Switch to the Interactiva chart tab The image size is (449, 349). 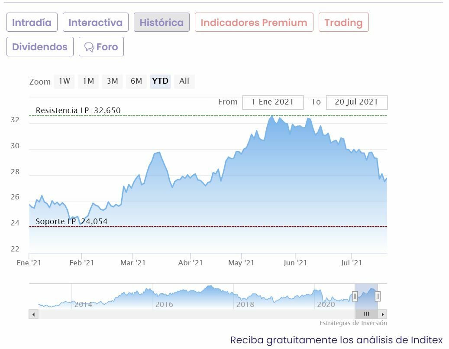(96, 23)
